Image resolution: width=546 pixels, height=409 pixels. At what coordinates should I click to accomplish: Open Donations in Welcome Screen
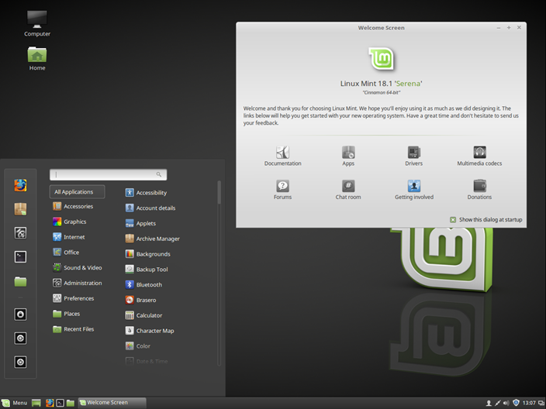tap(479, 190)
